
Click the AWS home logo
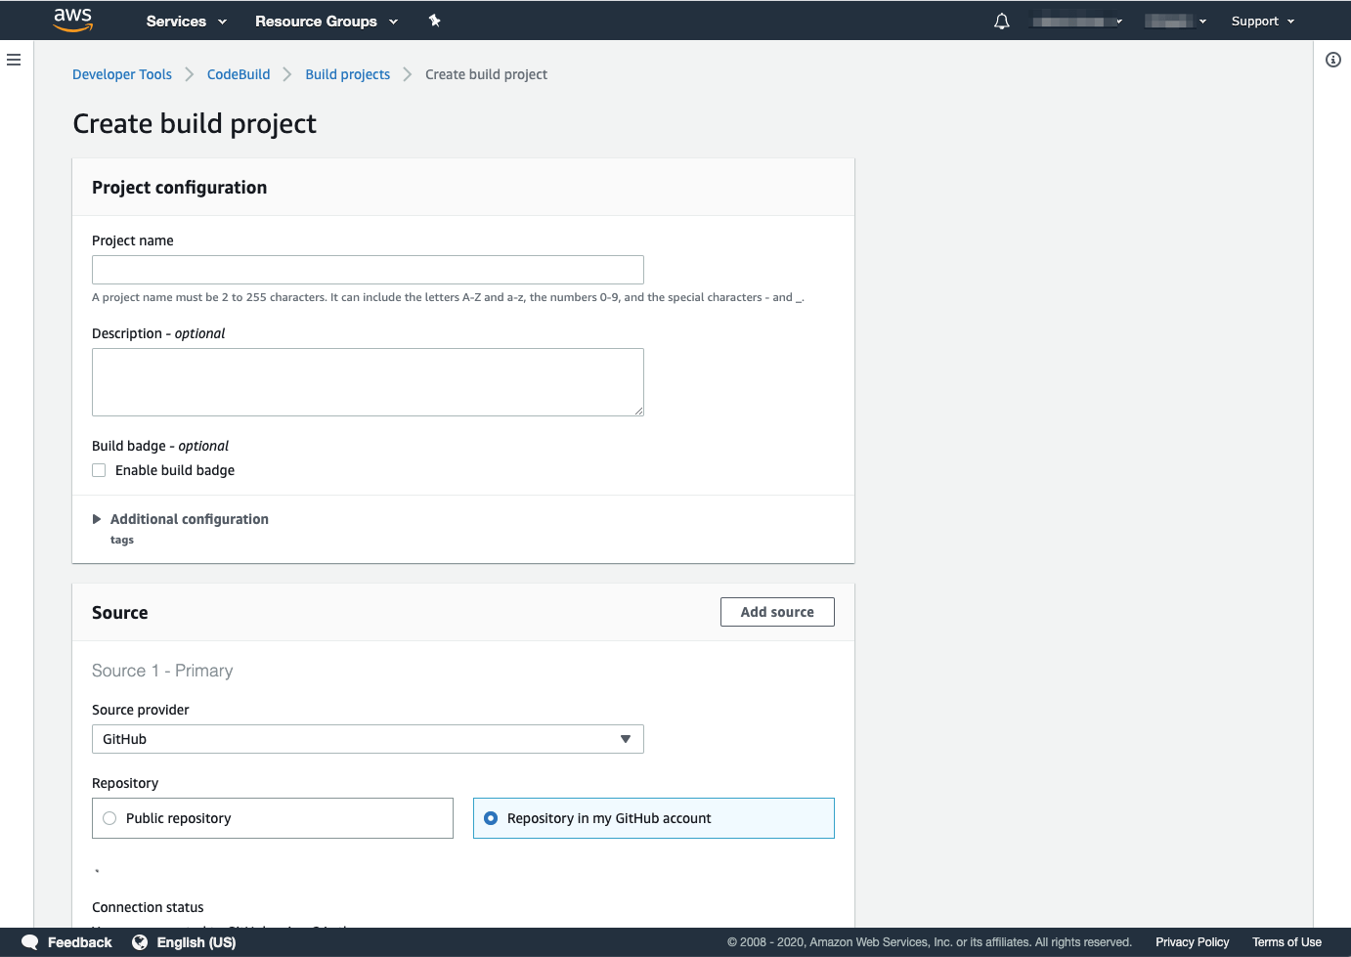coord(72,20)
